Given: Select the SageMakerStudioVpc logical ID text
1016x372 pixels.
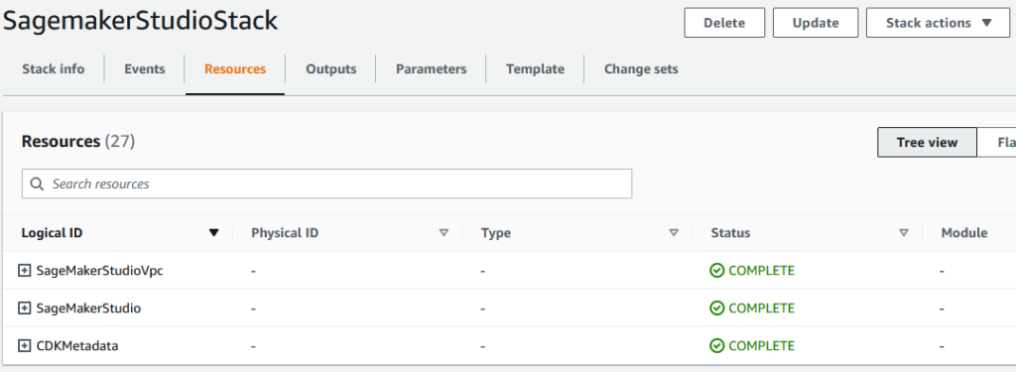Looking at the screenshot, I should [x=100, y=271].
